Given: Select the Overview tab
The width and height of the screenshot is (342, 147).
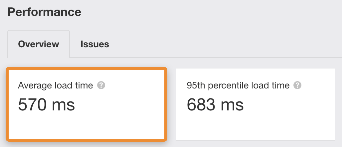Looking at the screenshot, I should coord(39,44).
